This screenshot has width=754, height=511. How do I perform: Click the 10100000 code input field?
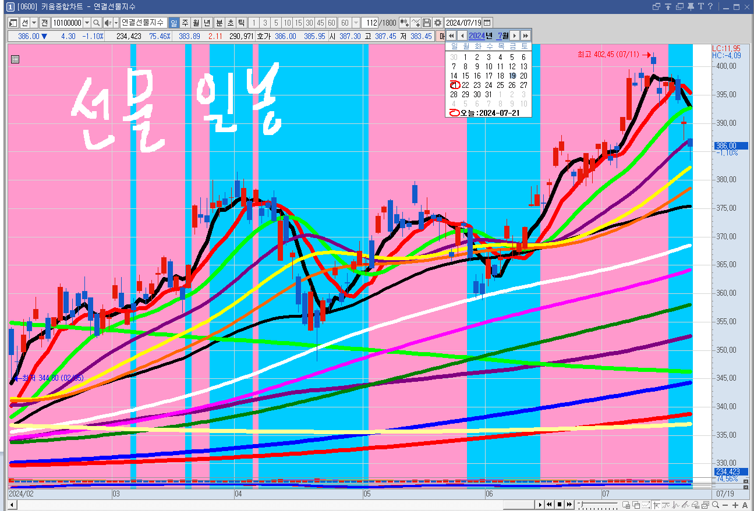[x=67, y=23]
